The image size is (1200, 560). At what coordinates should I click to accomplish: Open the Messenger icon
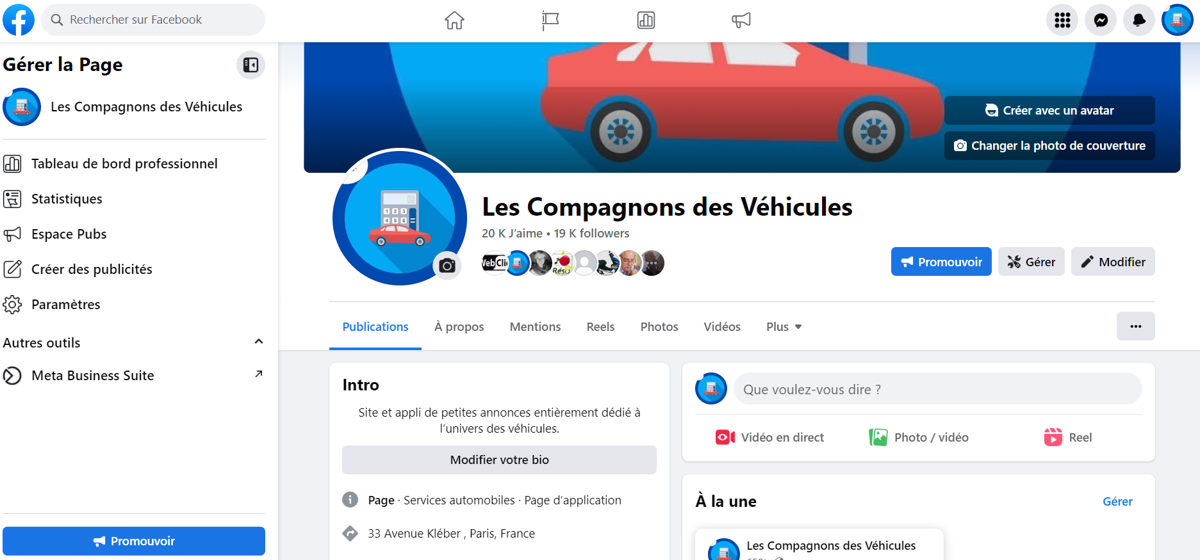tap(1101, 20)
